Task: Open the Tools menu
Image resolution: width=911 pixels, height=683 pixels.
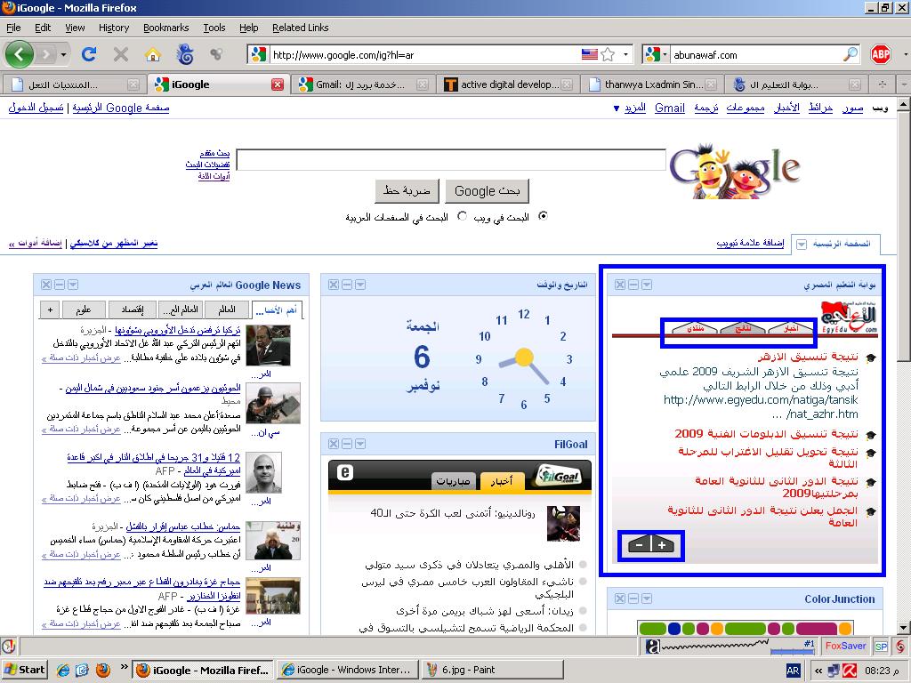Action: (214, 28)
